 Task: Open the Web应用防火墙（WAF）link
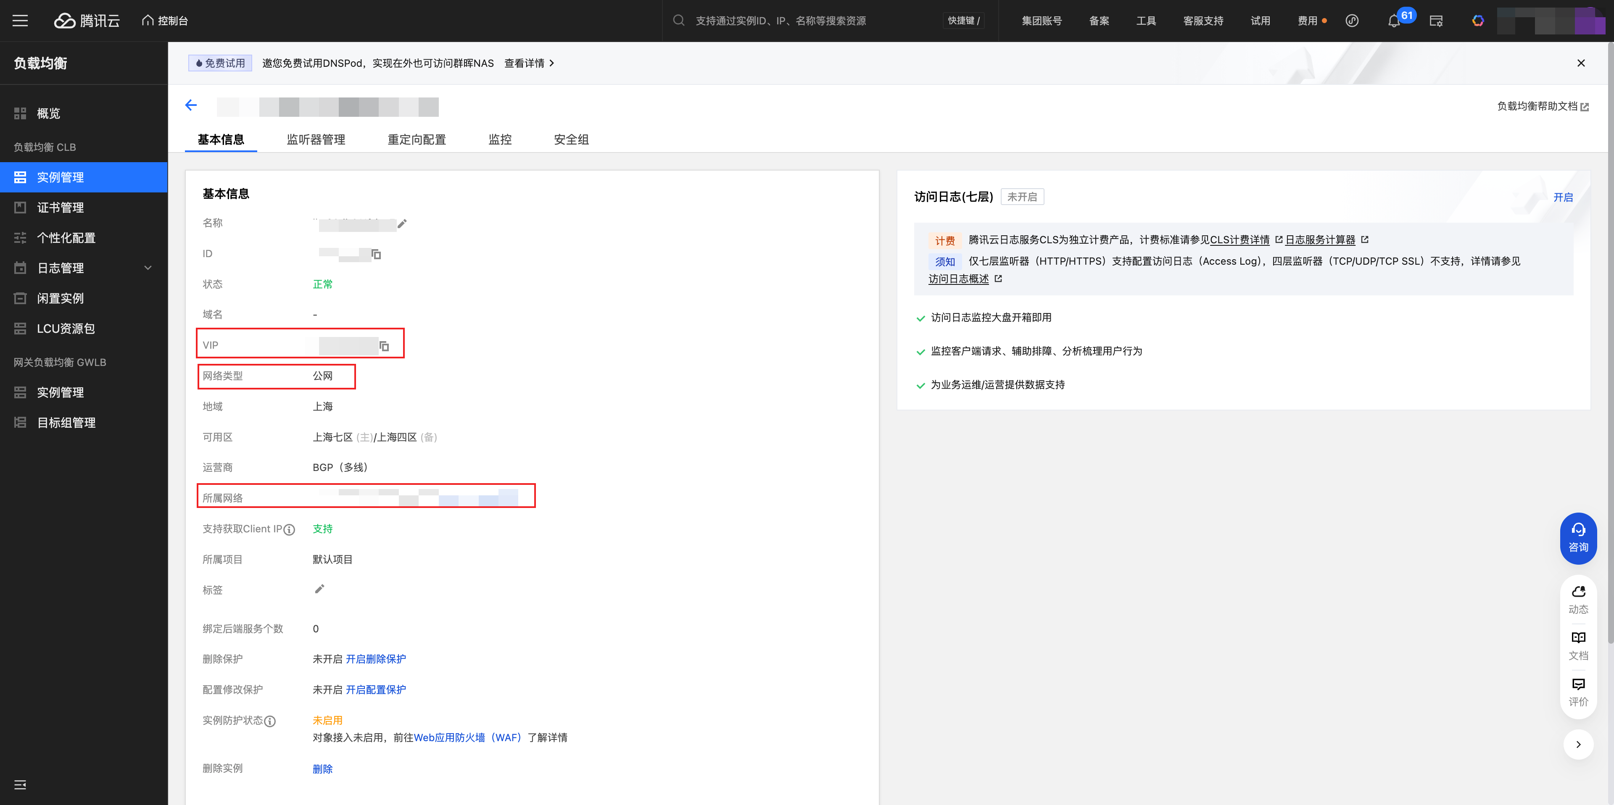pos(467,738)
